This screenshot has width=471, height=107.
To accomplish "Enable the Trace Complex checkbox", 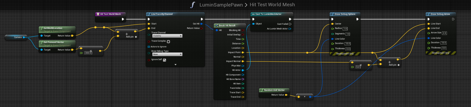I will click(x=168, y=41).
